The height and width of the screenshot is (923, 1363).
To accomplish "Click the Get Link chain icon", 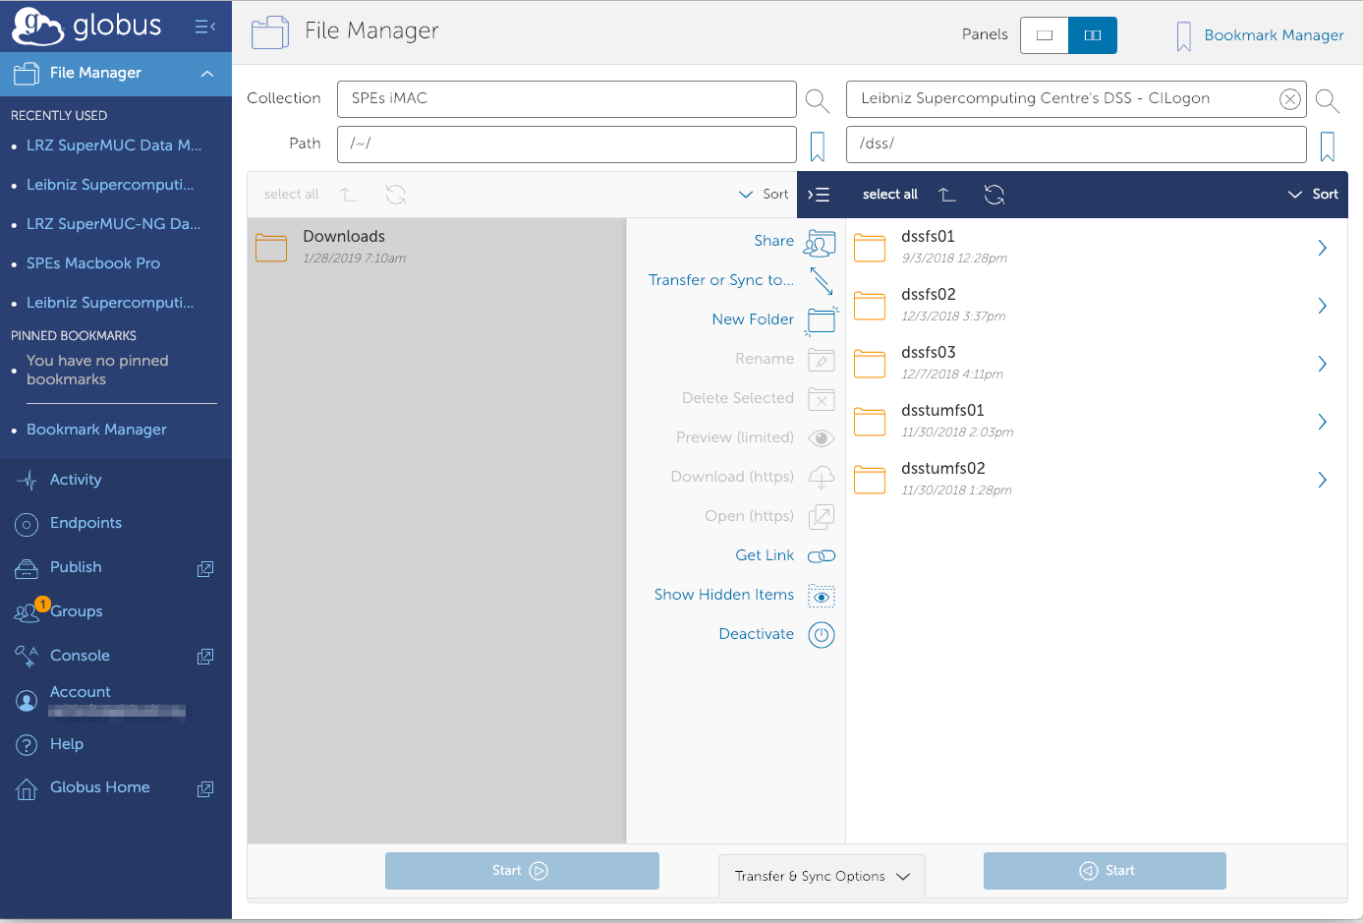I will (x=821, y=556).
